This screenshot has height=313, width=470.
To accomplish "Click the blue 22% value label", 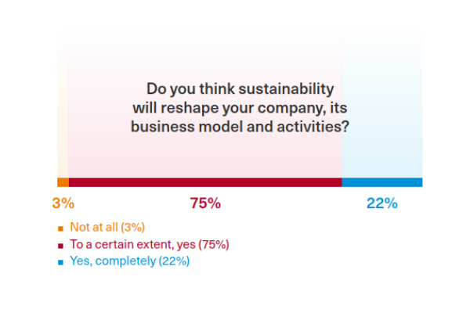I will 382,203.
